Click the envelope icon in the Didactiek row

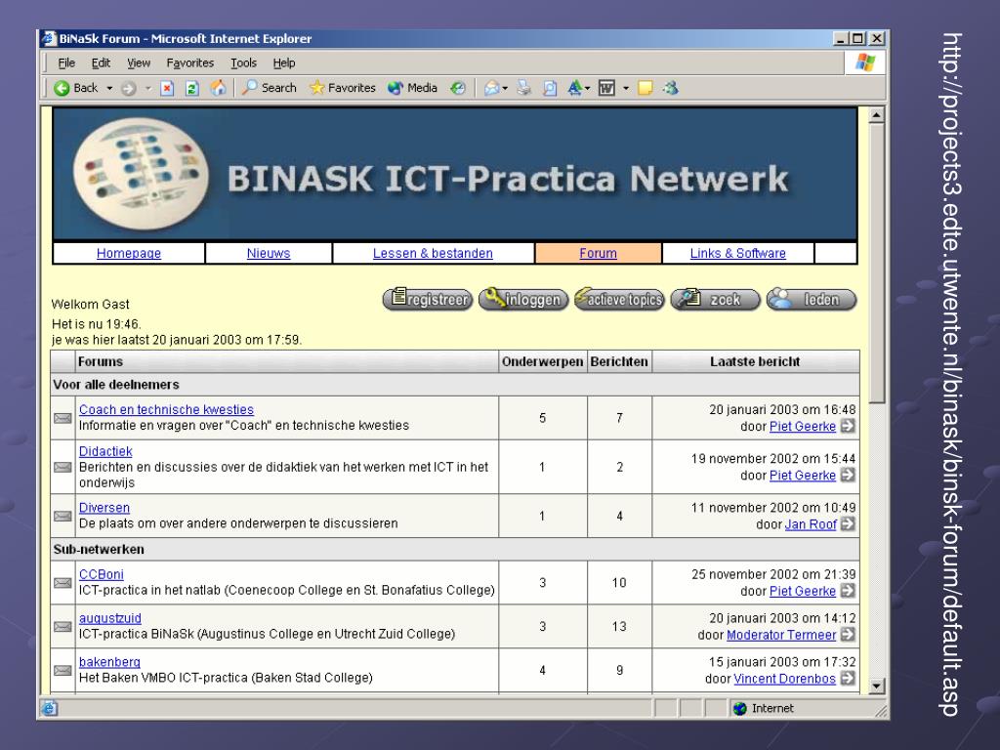coord(62,467)
